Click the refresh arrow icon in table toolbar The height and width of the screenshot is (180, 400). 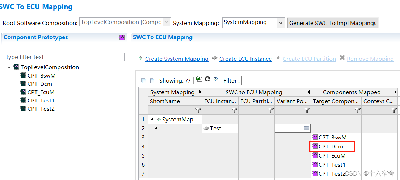207,79
